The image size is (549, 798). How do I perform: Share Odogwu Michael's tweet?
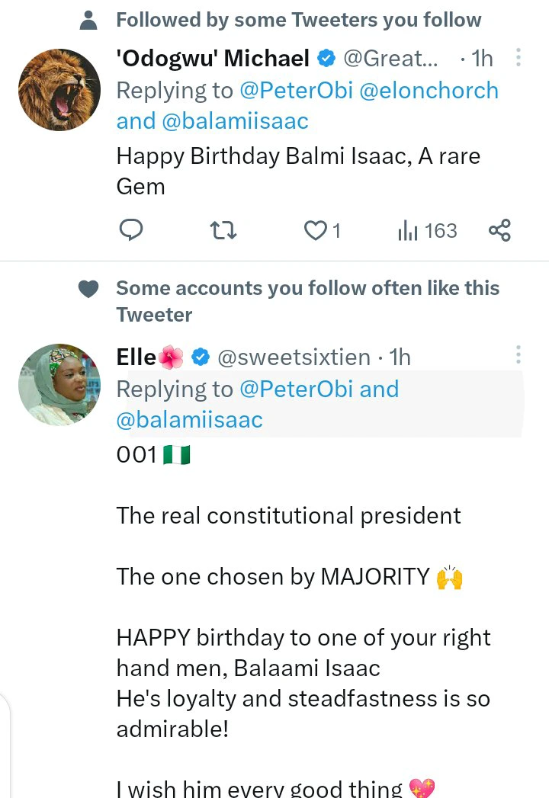(x=499, y=230)
